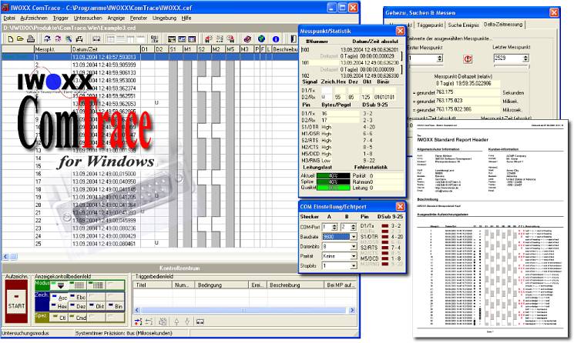Click the COM-Port B spinner arrows
This screenshot has height=343, width=574.
353,227
